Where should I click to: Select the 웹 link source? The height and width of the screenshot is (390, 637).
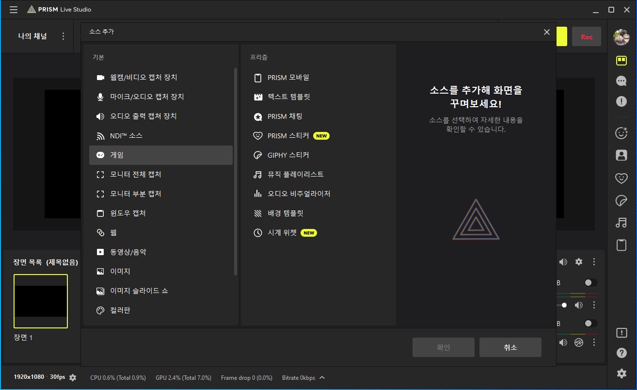161,233
